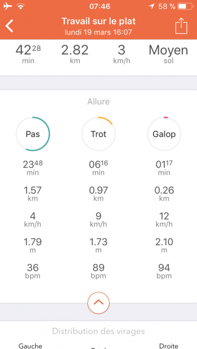Screen dimensions: 197x349
Task: Tap the location arrow status icon
Action: pyautogui.click(x=152, y=7)
